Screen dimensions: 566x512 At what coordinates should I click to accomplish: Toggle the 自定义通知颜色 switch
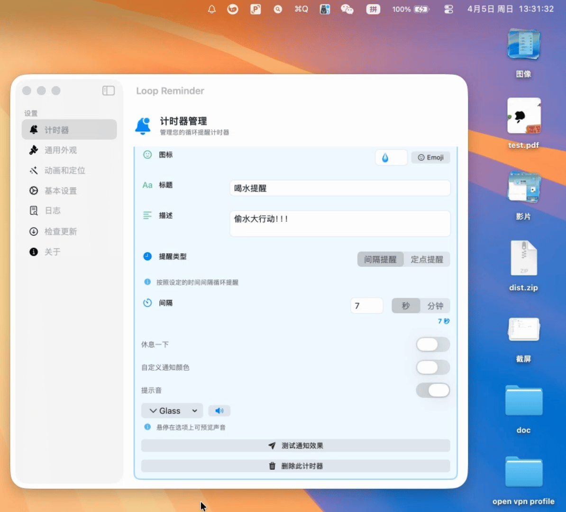pyautogui.click(x=432, y=367)
